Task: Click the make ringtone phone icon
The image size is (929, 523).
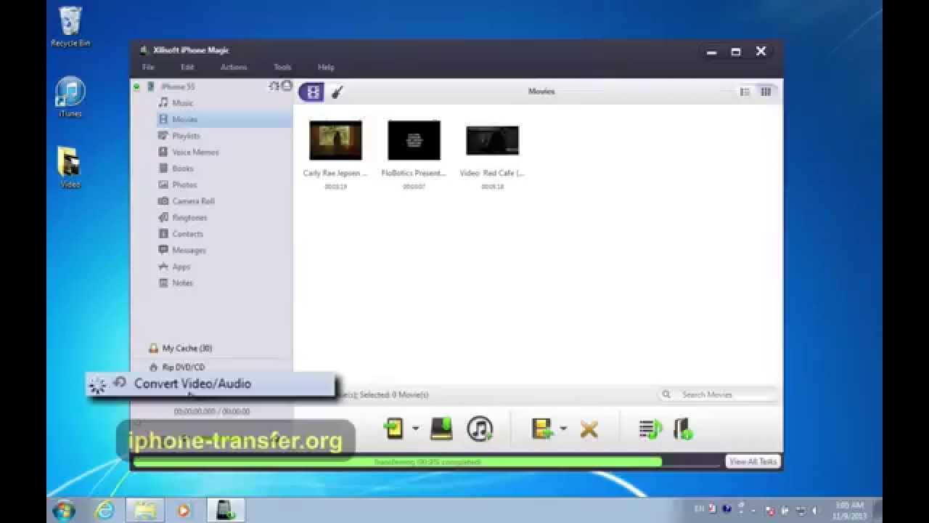Action: point(682,429)
